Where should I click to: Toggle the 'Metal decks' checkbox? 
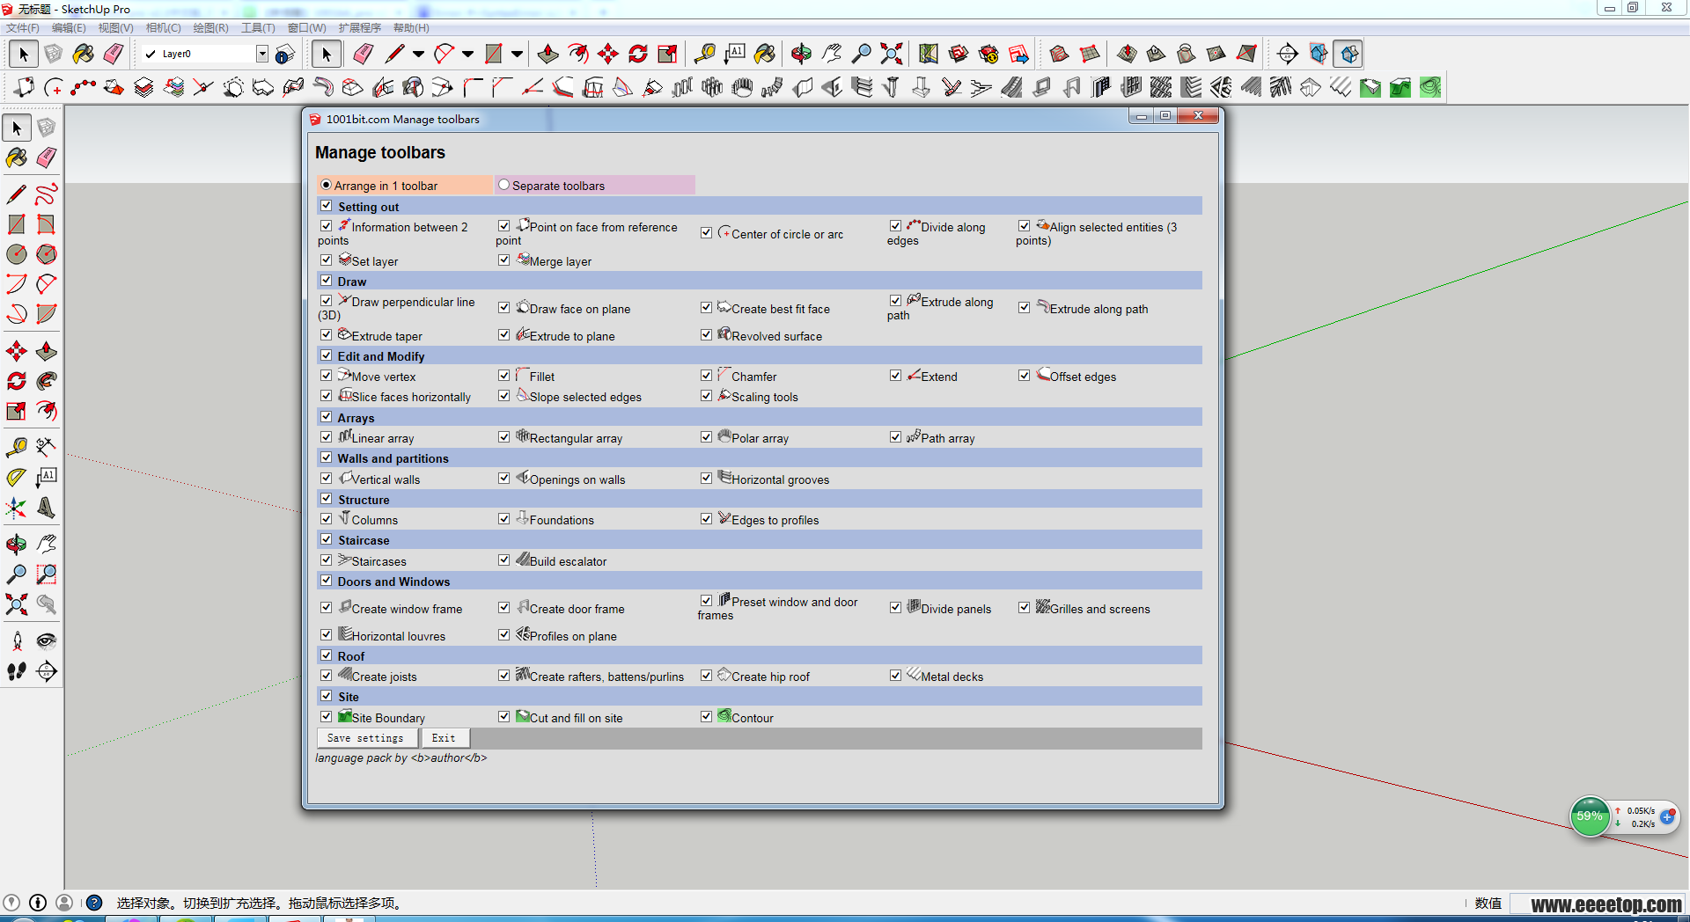coord(896,676)
